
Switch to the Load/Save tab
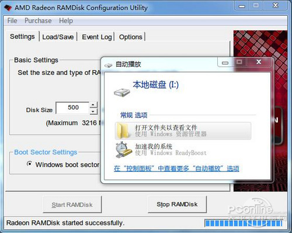pos(58,37)
